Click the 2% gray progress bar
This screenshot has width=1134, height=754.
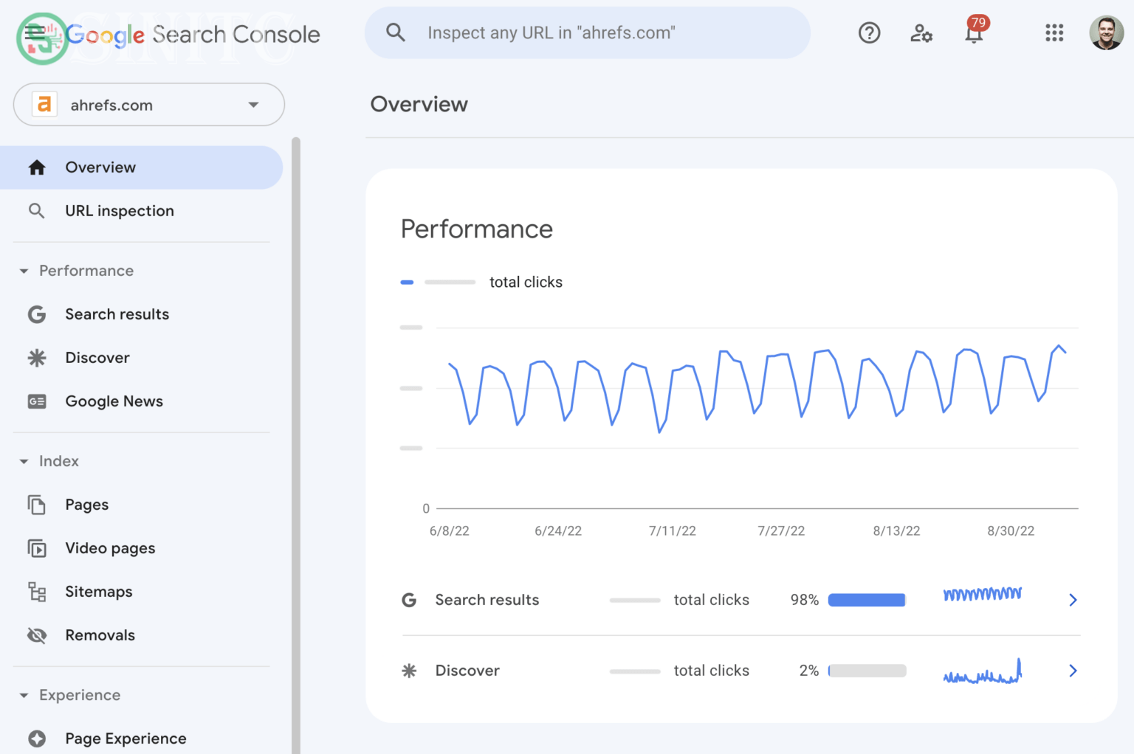pos(867,671)
